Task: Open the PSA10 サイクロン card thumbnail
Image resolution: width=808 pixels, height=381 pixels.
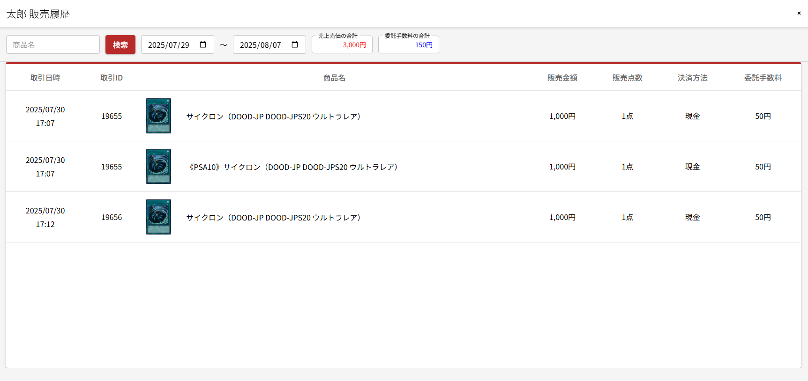Action: 158,166
